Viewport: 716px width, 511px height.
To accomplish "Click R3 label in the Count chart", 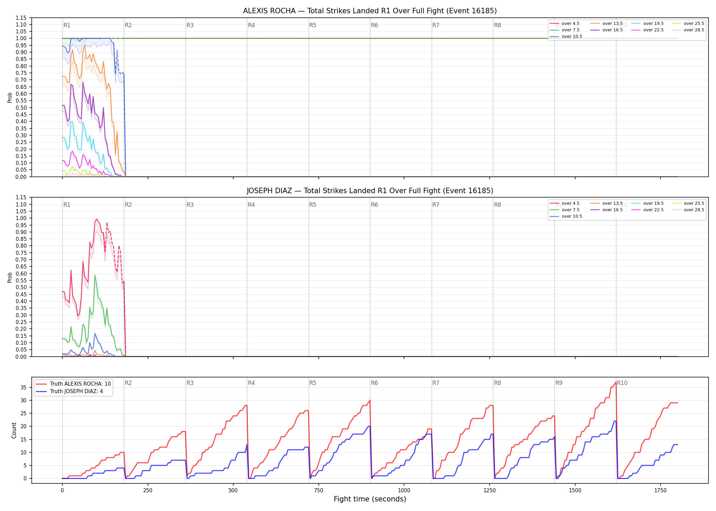I will tap(190, 383).
